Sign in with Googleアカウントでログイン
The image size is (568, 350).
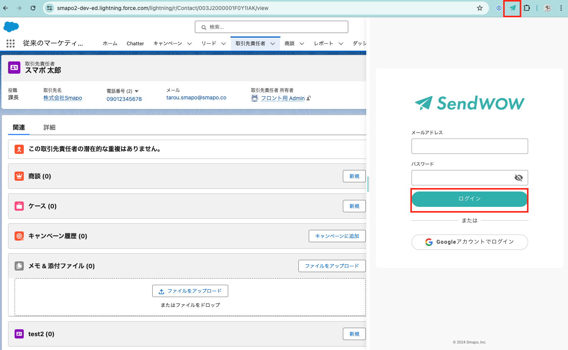pyautogui.click(x=469, y=242)
